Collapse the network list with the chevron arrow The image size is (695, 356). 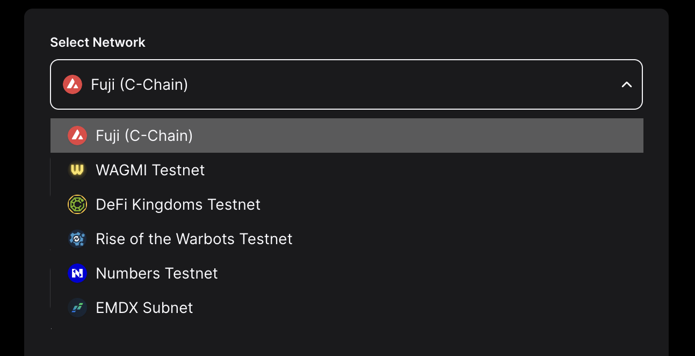pyautogui.click(x=626, y=84)
